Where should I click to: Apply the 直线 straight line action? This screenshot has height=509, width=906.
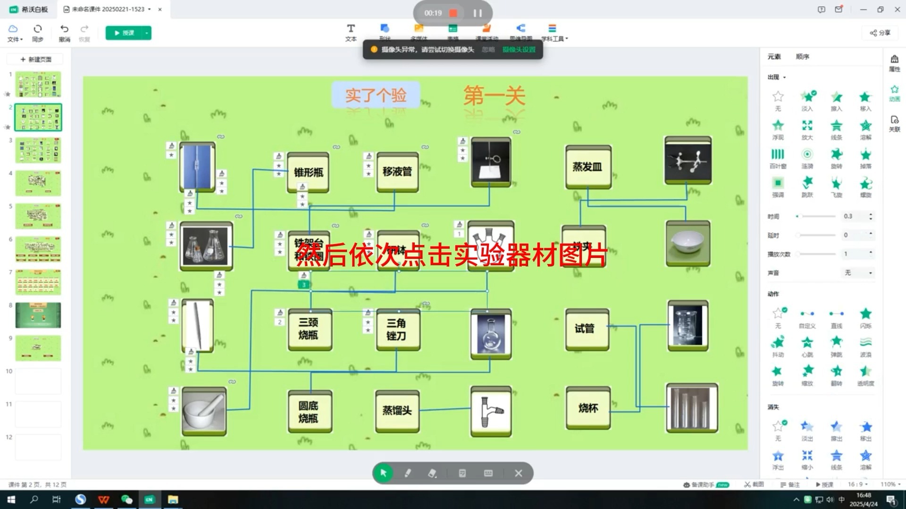click(837, 318)
